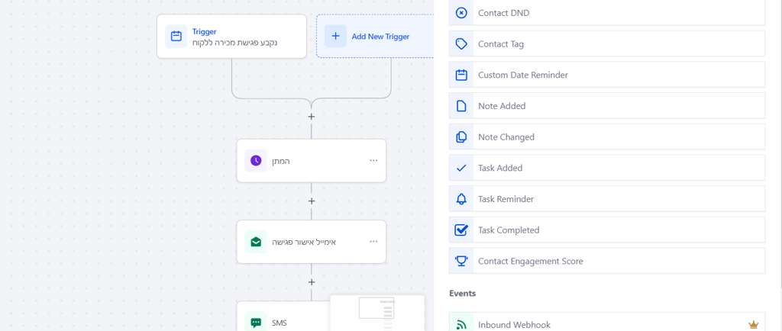782x331 pixels.
Task: Click the Task Completed checkbox icon
Action: pyautogui.click(x=461, y=230)
